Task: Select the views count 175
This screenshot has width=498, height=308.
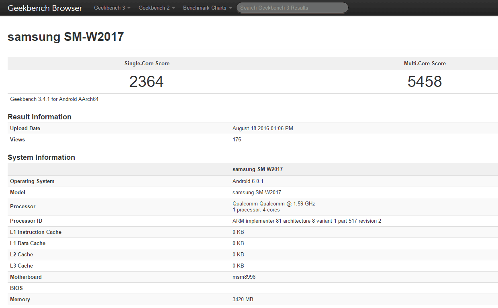Action: tap(237, 140)
